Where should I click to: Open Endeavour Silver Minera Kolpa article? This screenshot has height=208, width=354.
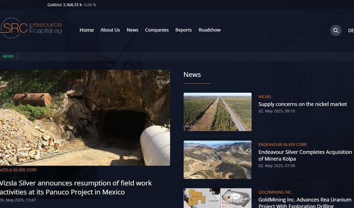(305, 156)
